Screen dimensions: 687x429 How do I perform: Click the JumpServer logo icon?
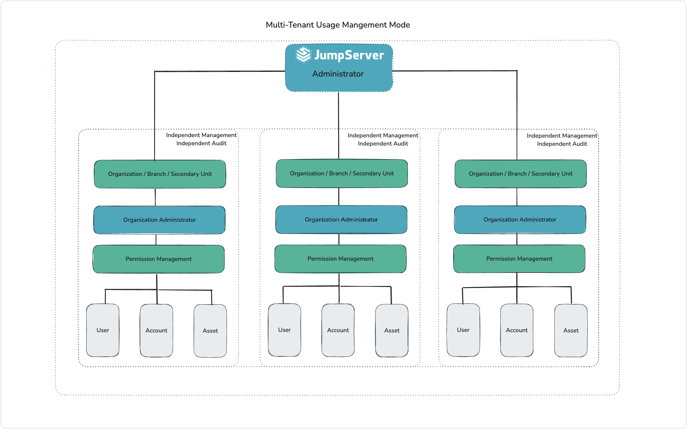click(303, 55)
